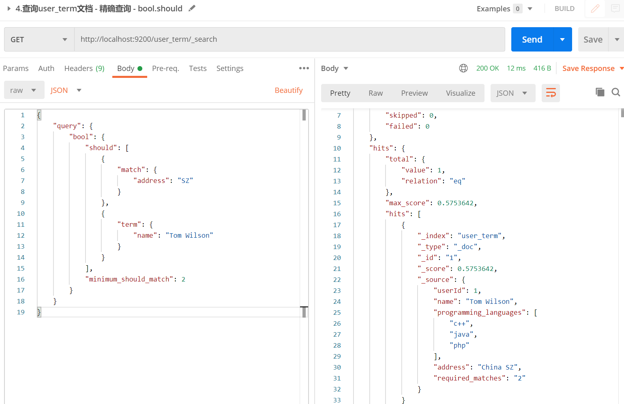Click the request URL input field
The image size is (624, 404).
click(x=289, y=39)
